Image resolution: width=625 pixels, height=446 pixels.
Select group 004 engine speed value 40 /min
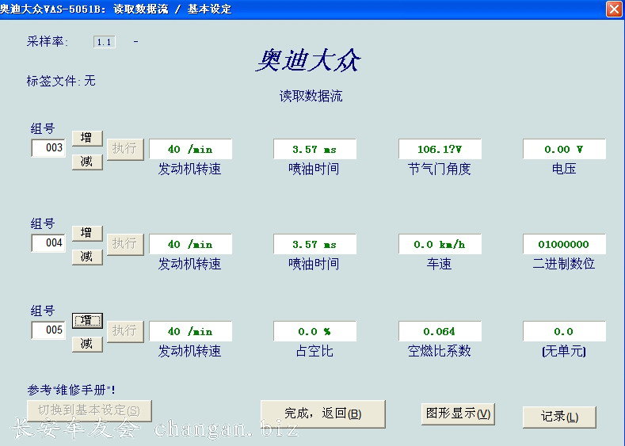(191, 244)
